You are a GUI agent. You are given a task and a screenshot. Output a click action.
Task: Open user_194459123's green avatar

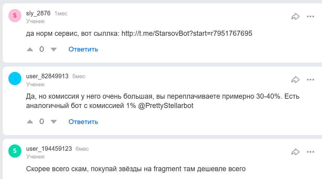tap(15, 151)
